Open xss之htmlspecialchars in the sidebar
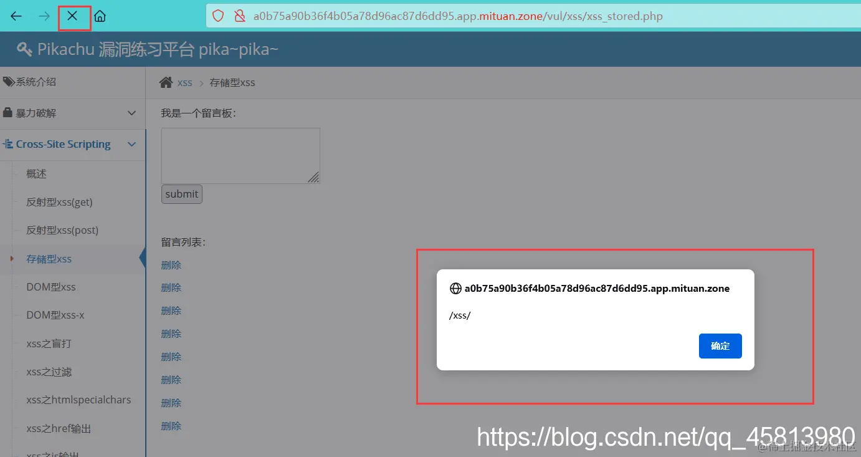The height and width of the screenshot is (457, 861). [x=78, y=400]
